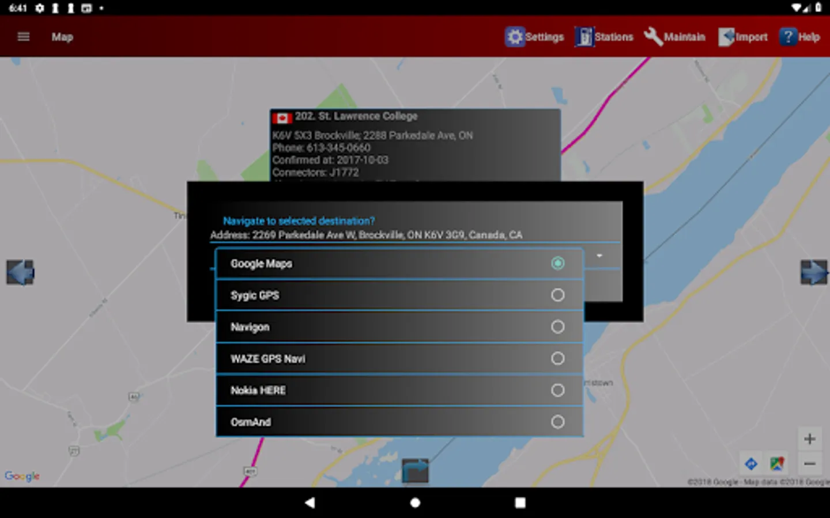Open location in Google Maps icon
The height and width of the screenshot is (518, 830).
(777, 463)
